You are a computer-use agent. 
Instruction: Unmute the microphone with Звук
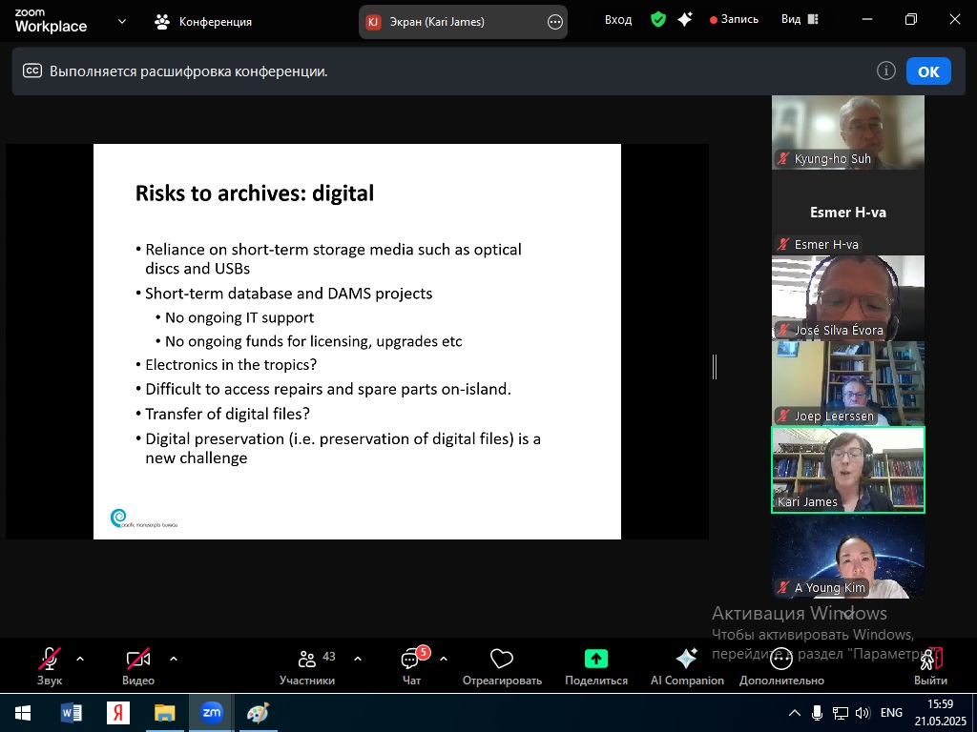pos(50,665)
